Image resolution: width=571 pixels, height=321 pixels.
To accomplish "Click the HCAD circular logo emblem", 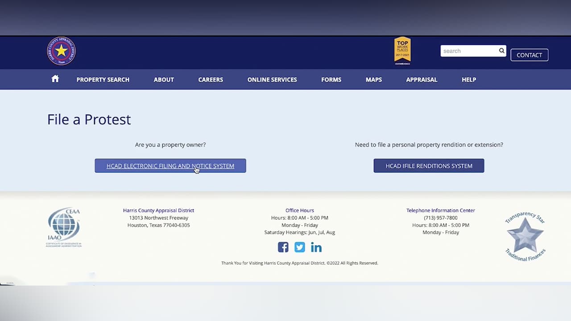I will pos(61,51).
